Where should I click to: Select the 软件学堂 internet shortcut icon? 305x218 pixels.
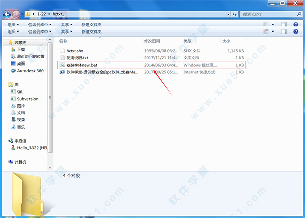point(62,72)
